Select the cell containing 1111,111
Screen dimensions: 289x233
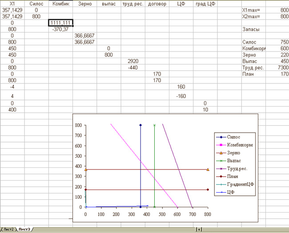(x=60, y=23)
